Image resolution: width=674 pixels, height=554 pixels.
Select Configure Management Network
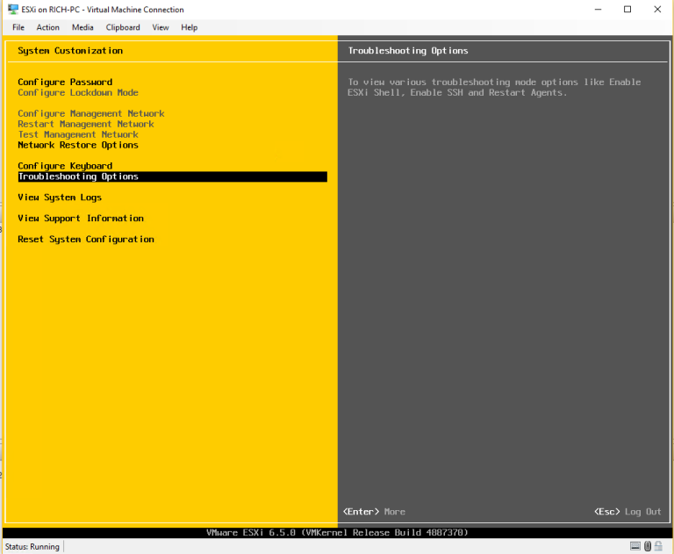[91, 113]
